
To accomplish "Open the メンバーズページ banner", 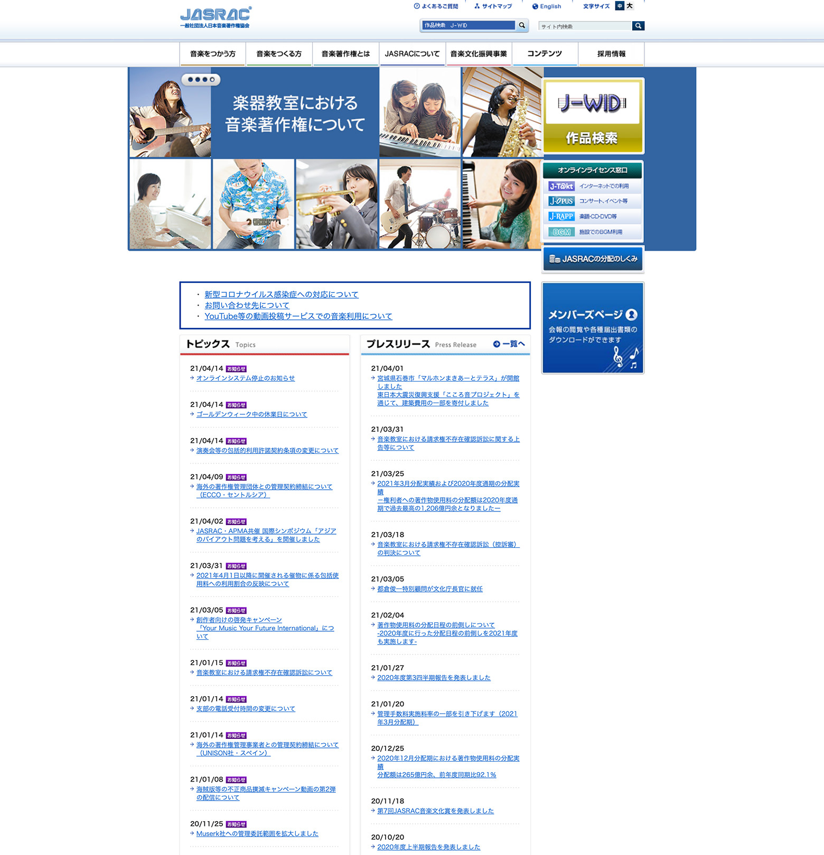I will click(x=593, y=328).
